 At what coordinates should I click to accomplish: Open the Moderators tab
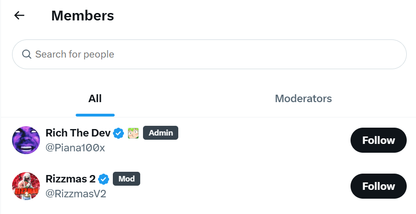pos(303,98)
